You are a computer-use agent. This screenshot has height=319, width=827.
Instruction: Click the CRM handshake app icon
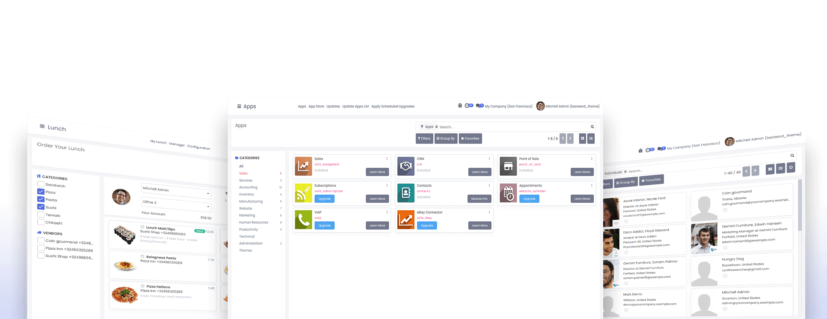[406, 166]
